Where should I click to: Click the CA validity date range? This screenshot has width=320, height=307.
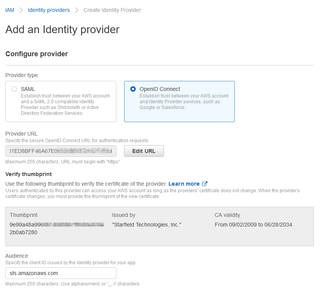pyautogui.click(x=253, y=225)
